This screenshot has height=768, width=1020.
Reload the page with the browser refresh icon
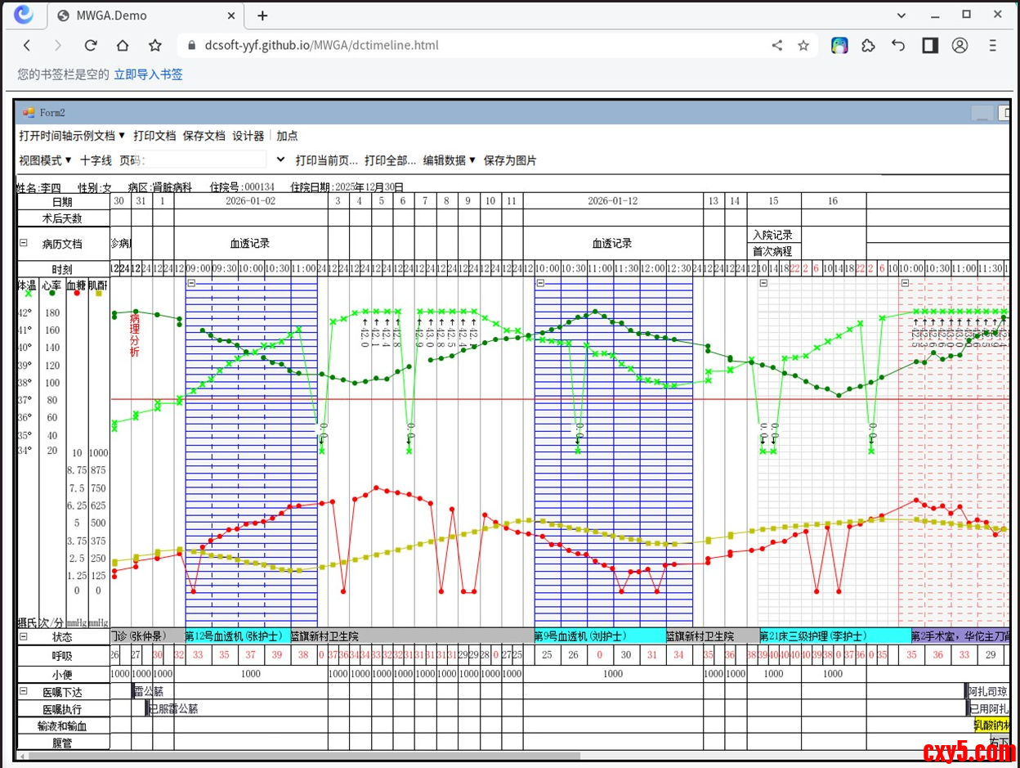coord(91,46)
